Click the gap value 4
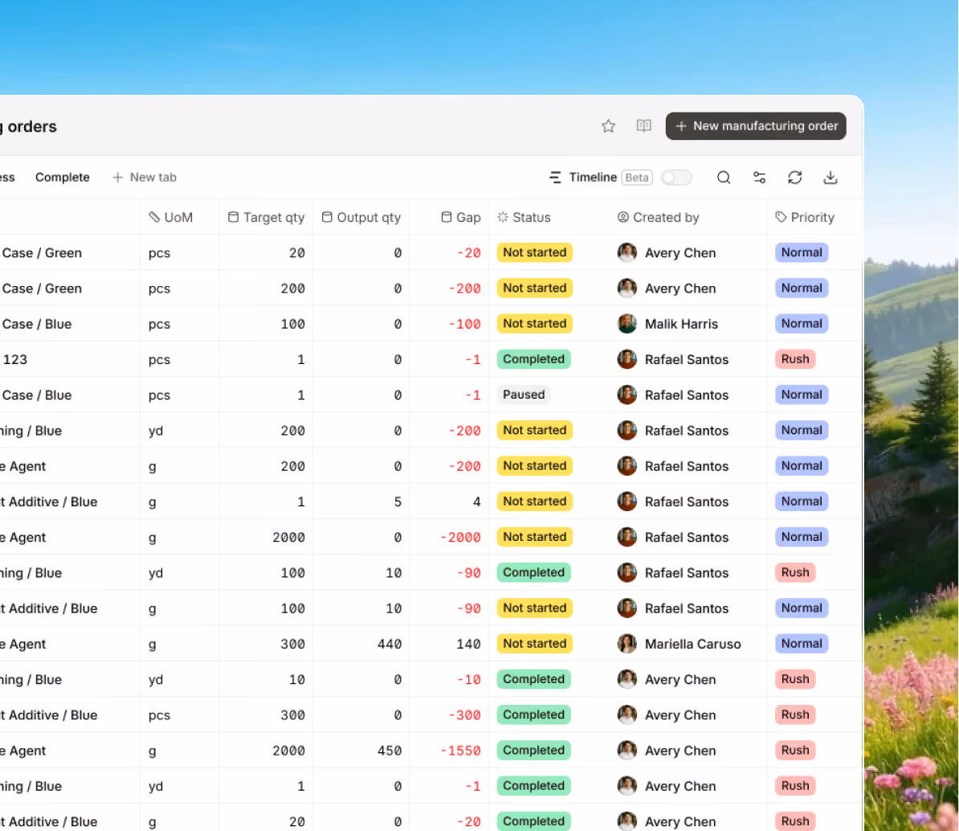This screenshot has width=959, height=831. point(477,501)
